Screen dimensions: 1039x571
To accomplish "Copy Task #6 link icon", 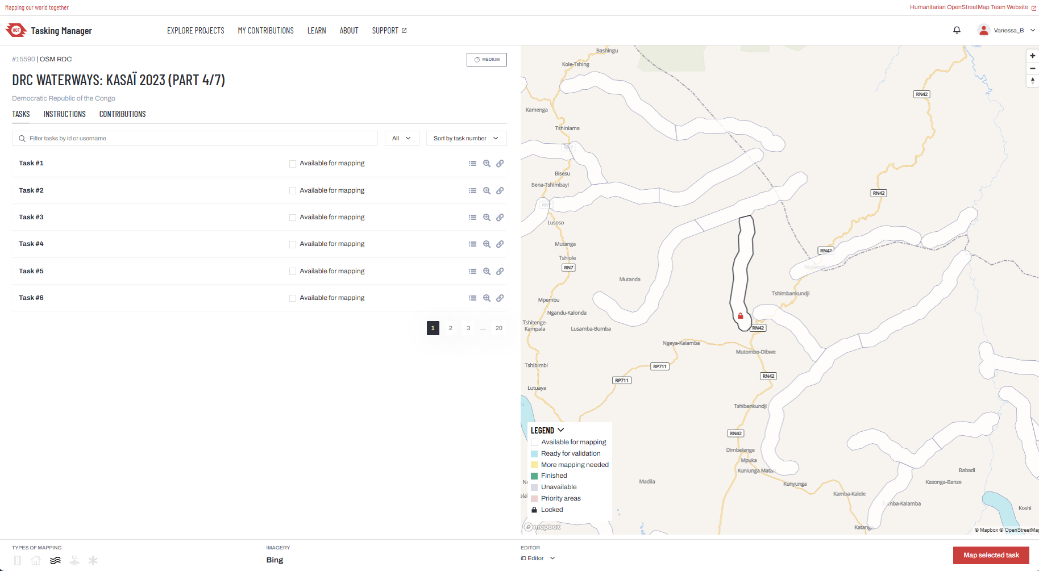I will (x=500, y=298).
